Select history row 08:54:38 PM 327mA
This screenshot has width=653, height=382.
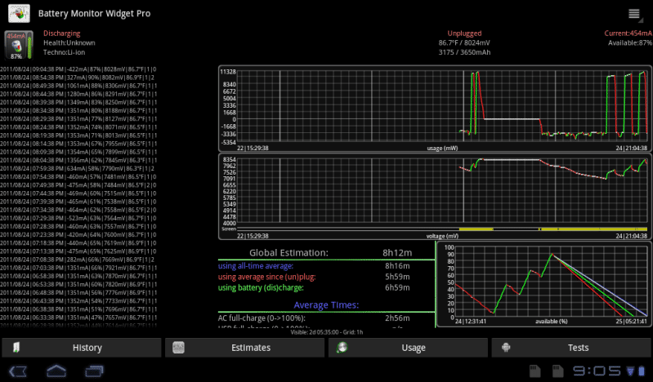[78, 78]
